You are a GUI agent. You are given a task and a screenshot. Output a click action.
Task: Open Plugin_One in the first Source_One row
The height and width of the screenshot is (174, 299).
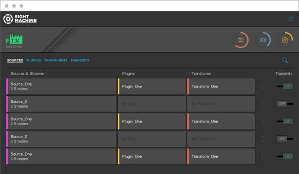tap(152, 86)
